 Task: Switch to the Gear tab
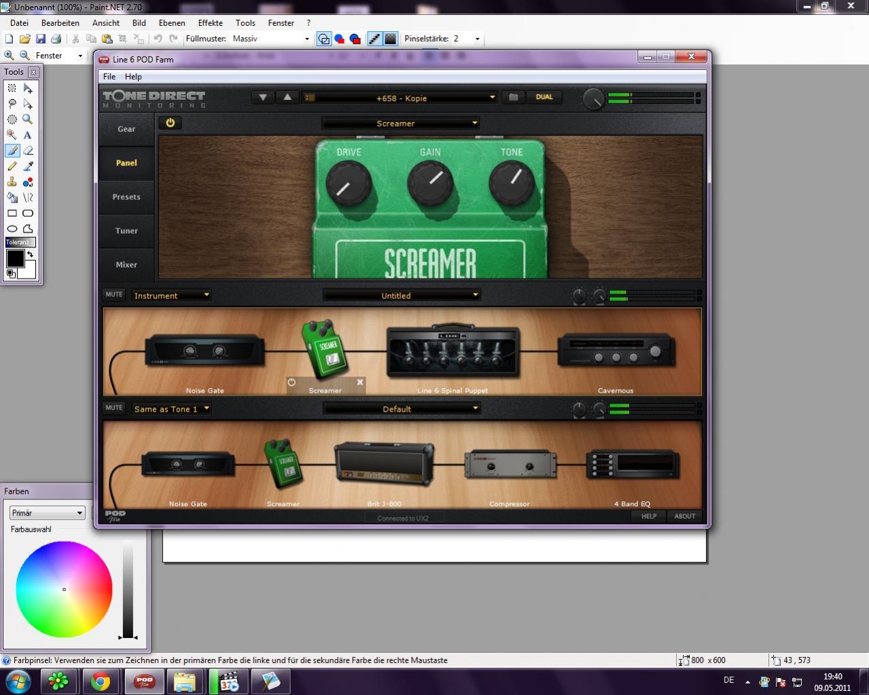pyautogui.click(x=126, y=129)
